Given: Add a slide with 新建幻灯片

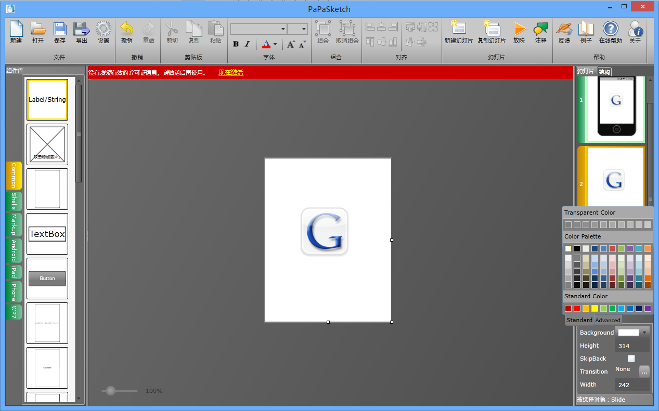Looking at the screenshot, I should pyautogui.click(x=459, y=32).
